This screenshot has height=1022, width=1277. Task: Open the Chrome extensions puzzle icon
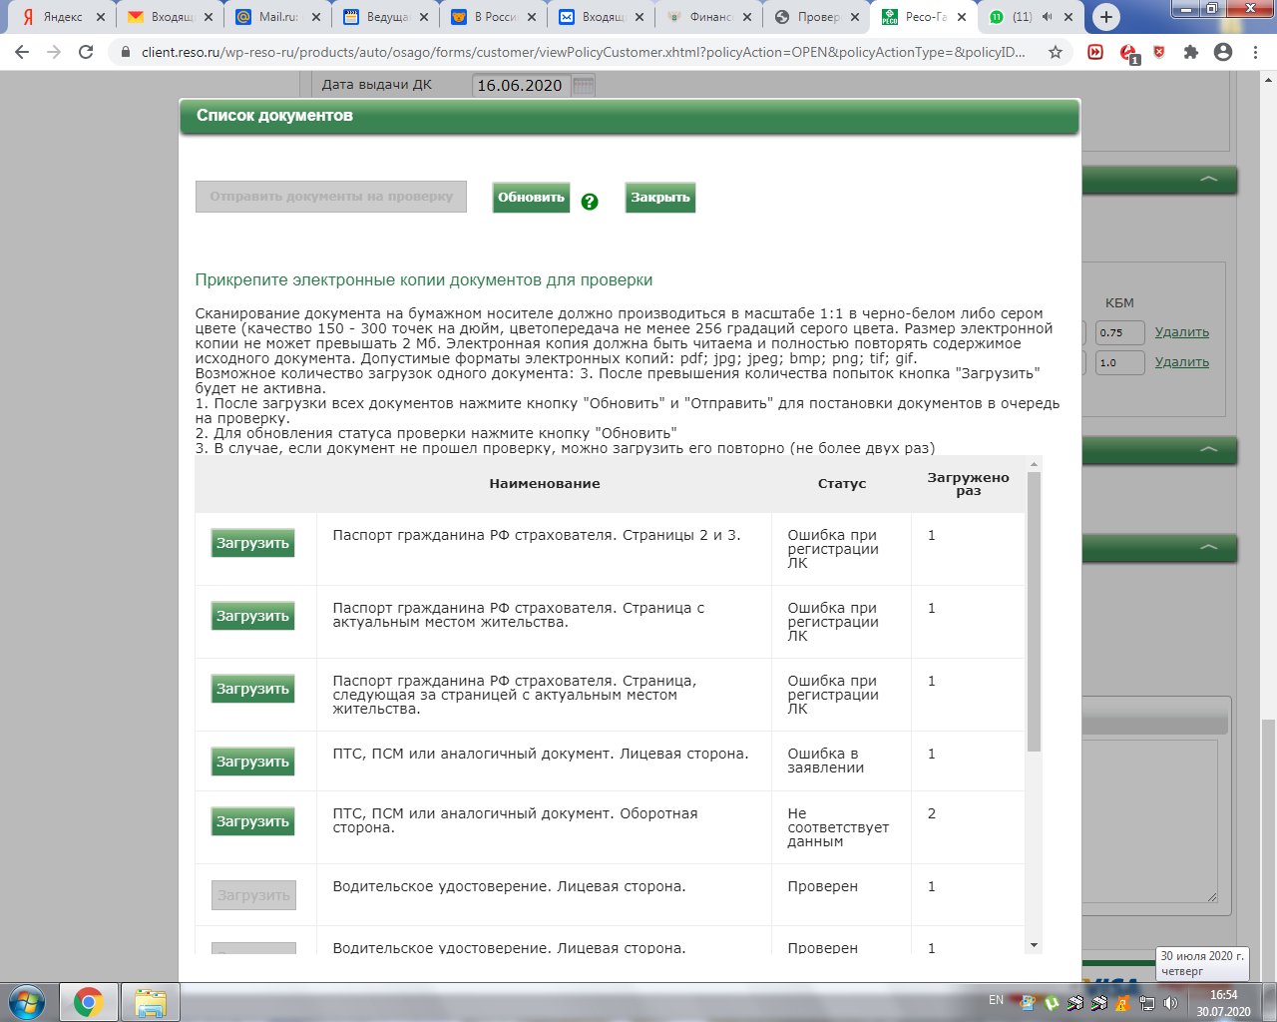pos(1191,52)
